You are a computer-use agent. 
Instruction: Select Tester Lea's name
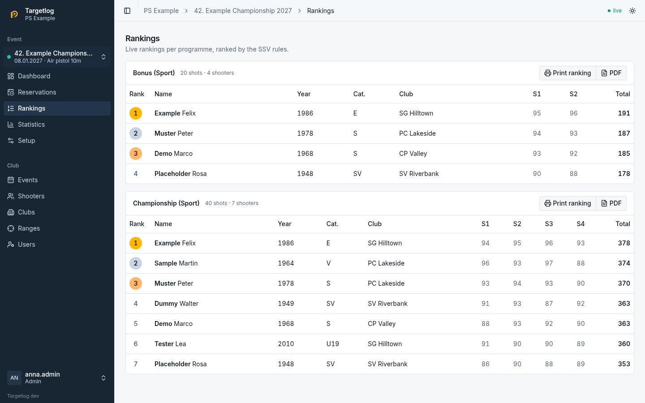(170, 344)
